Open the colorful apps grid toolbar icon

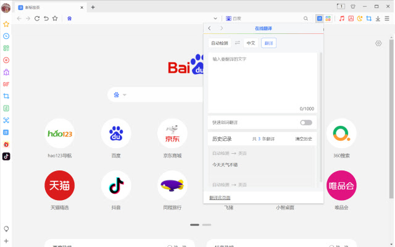coord(328,19)
